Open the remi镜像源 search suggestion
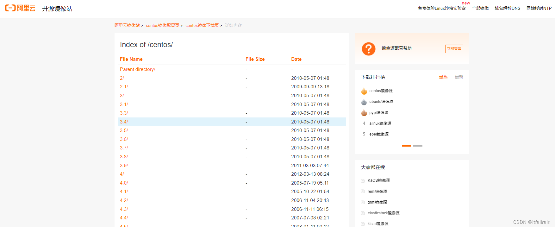555x227 pixels. (x=377, y=192)
